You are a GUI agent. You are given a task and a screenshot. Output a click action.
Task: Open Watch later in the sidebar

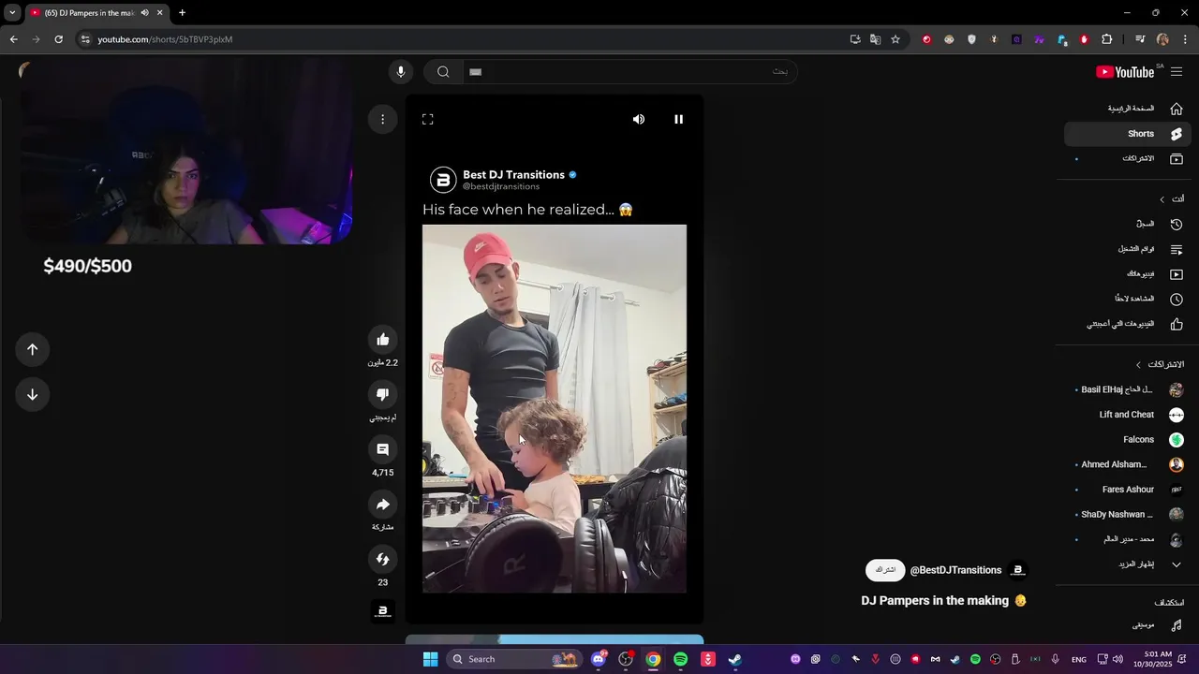click(1129, 299)
